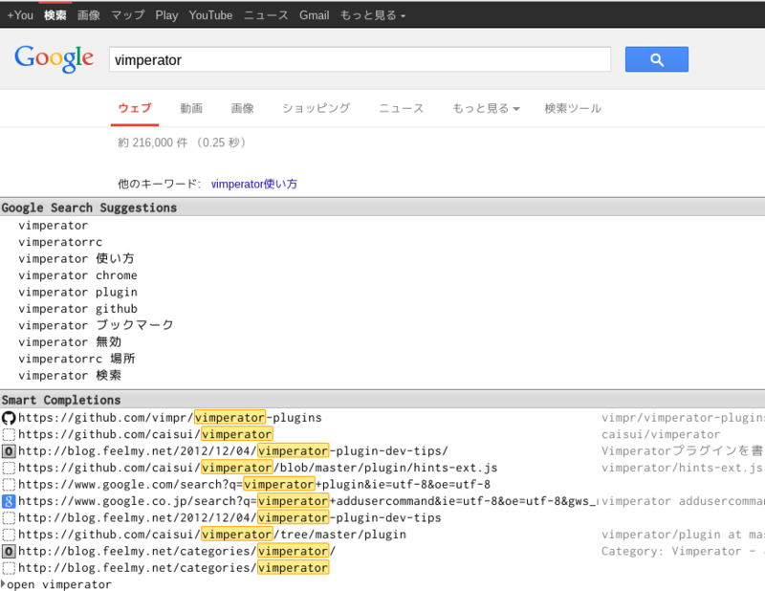Click the command line prompt arrow
This screenshot has height=591, width=765.
(3, 584)
